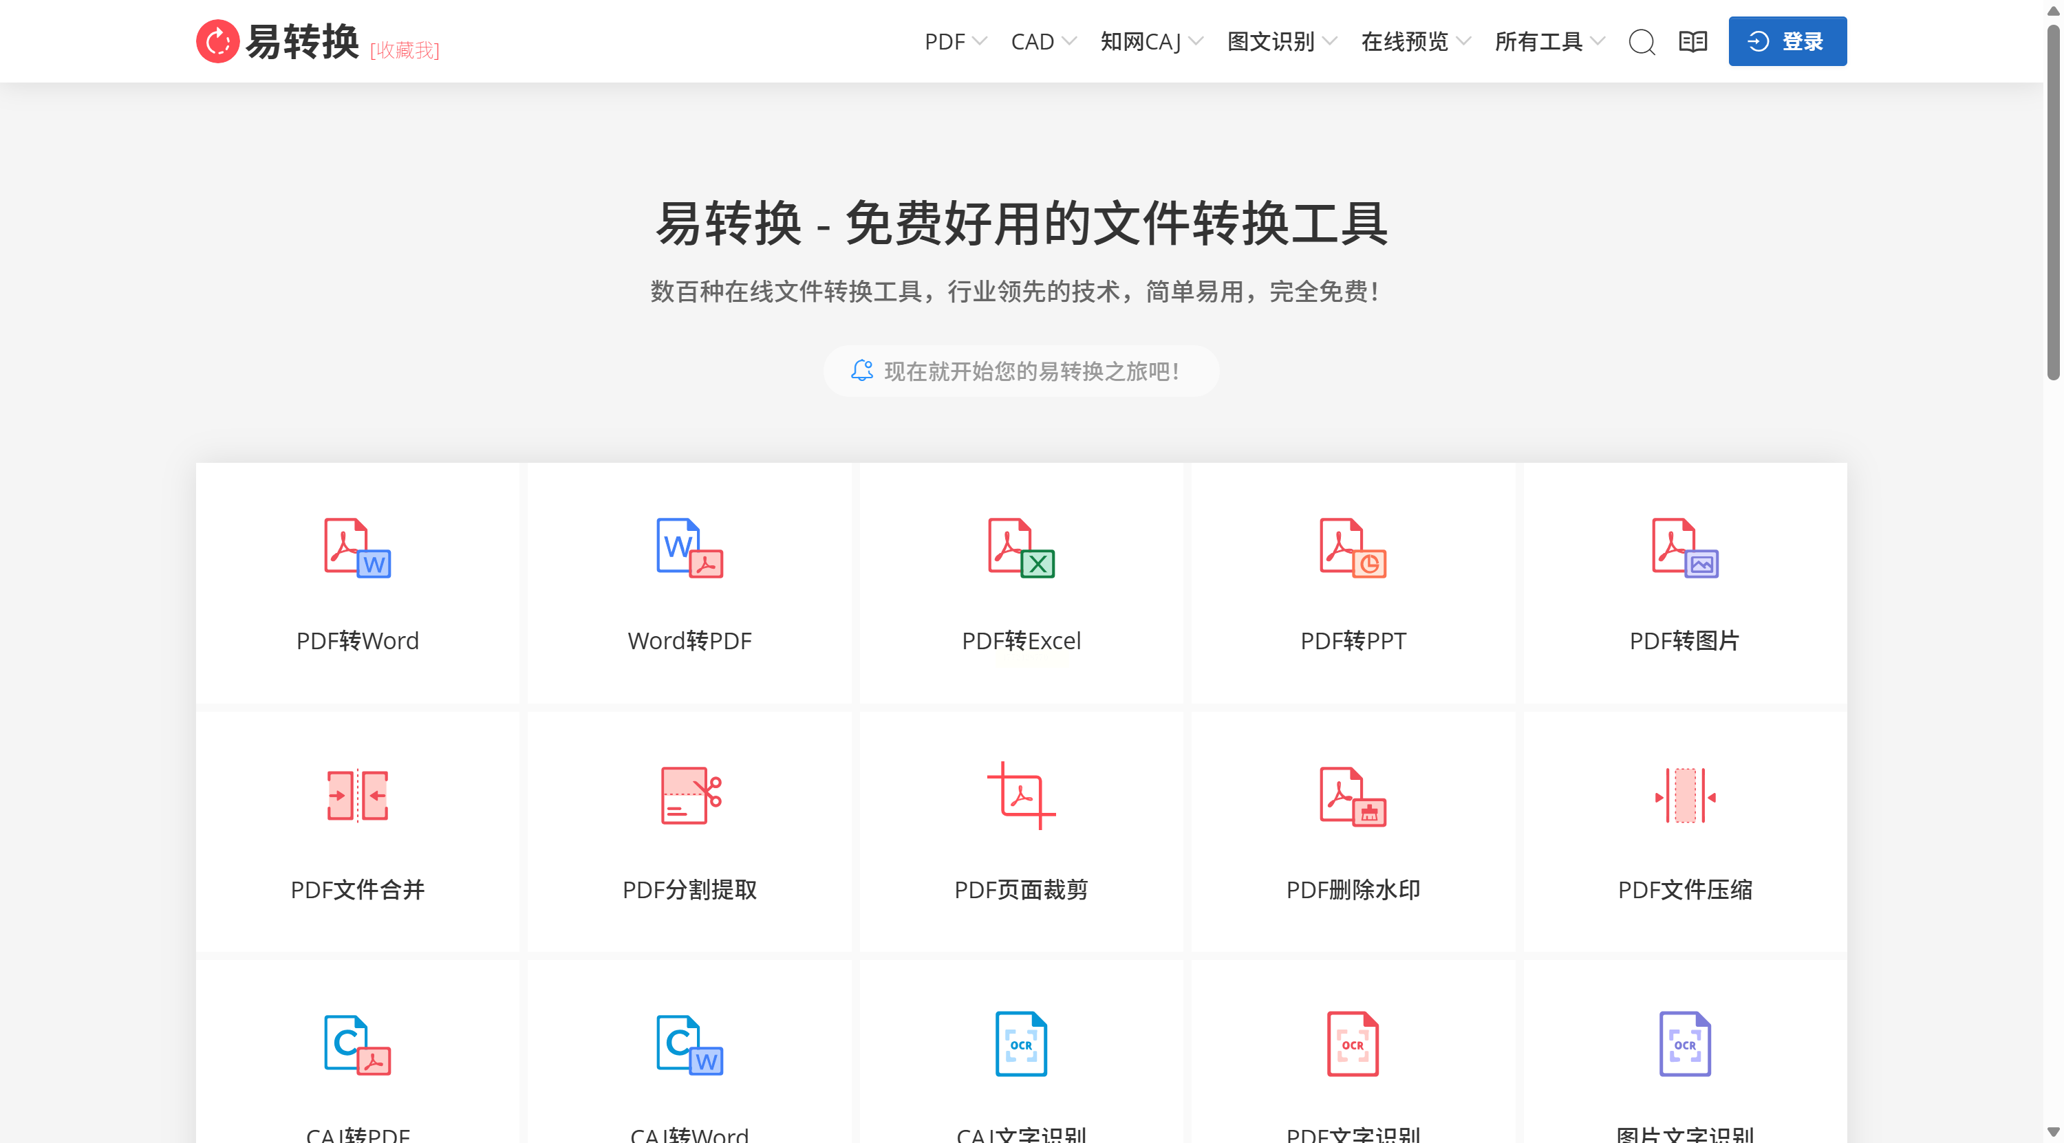Click the Word转PDF conversion icon
Viewport: 2064px width, 1143px height.
click(x=689, y=548)
